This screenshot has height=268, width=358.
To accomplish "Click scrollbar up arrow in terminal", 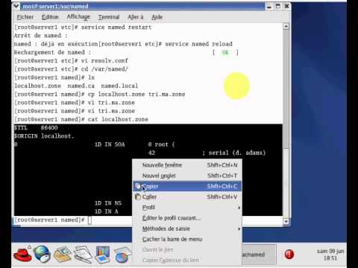I will click(286, 26).
